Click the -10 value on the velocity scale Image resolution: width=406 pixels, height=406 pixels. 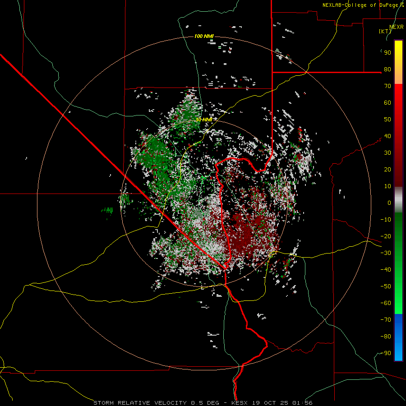tap(386, 220)
